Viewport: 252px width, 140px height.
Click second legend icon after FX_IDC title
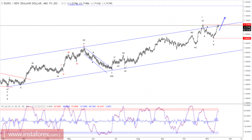tap(65, 3)
